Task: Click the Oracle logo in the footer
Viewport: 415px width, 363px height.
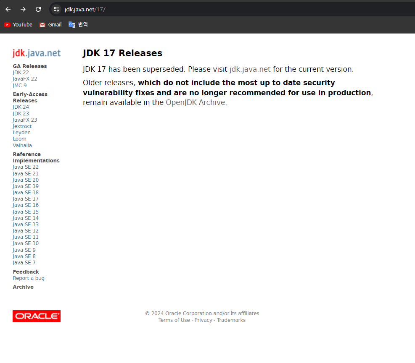Action: (37, 316)
